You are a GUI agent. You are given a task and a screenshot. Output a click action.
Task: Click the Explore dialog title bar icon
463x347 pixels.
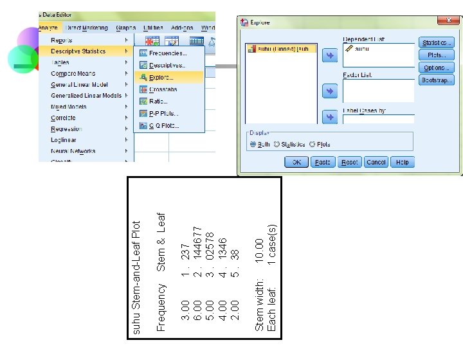(x=244, y=22)
